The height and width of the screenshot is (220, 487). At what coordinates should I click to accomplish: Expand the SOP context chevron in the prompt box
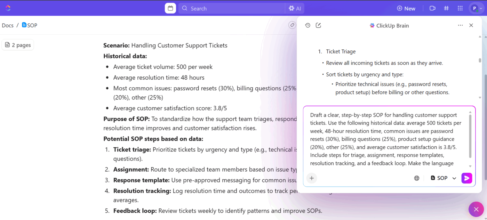point(454,178)
